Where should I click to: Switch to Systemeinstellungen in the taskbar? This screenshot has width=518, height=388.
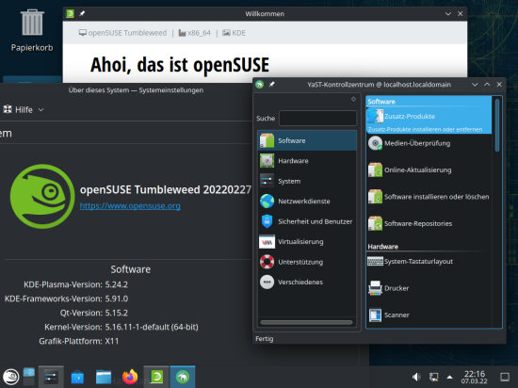(x=51, y=377)
